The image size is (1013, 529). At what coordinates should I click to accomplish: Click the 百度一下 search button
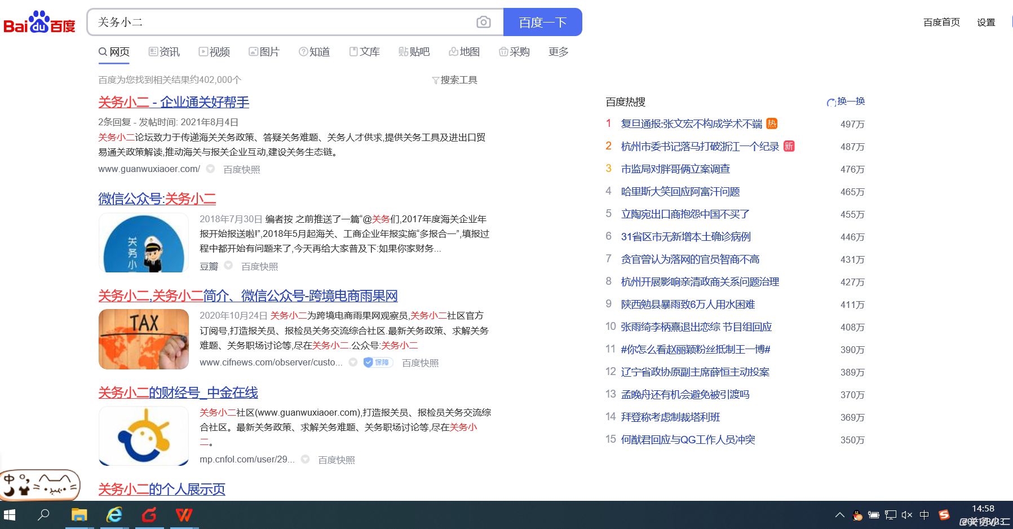coord(542,22)
